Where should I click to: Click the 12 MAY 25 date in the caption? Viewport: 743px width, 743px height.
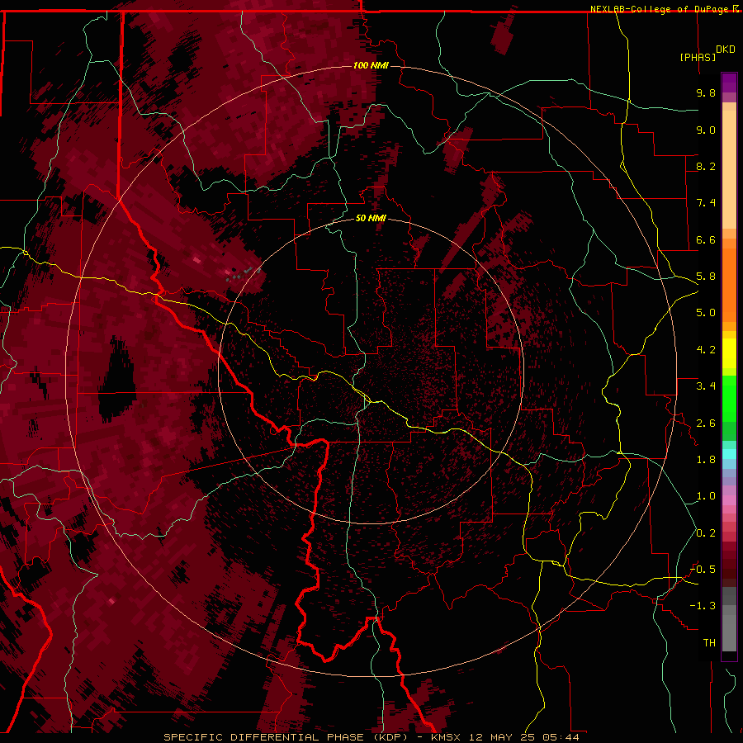[x=504, y=737]
